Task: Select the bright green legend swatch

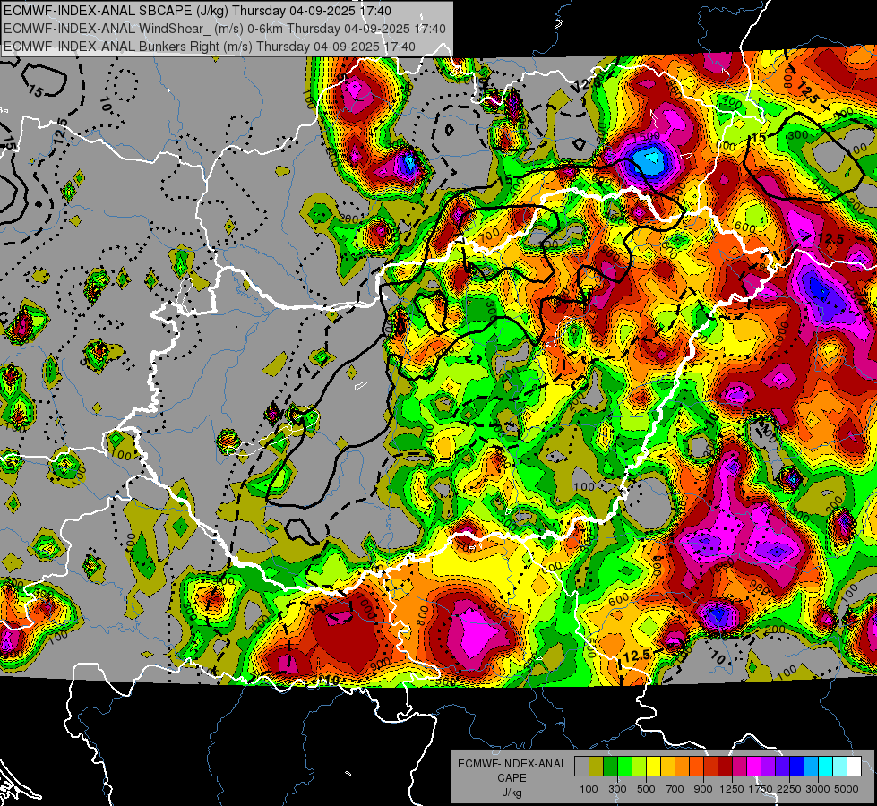Action: (624, 767)
